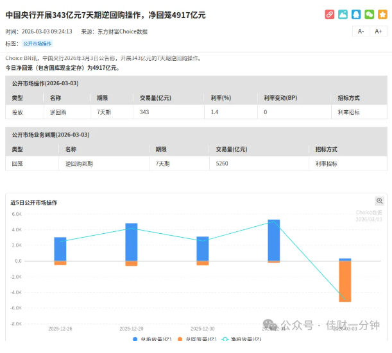Click blue bar for 2025-12-30
This screenshot has height=353, width=392.
[203, 249]
